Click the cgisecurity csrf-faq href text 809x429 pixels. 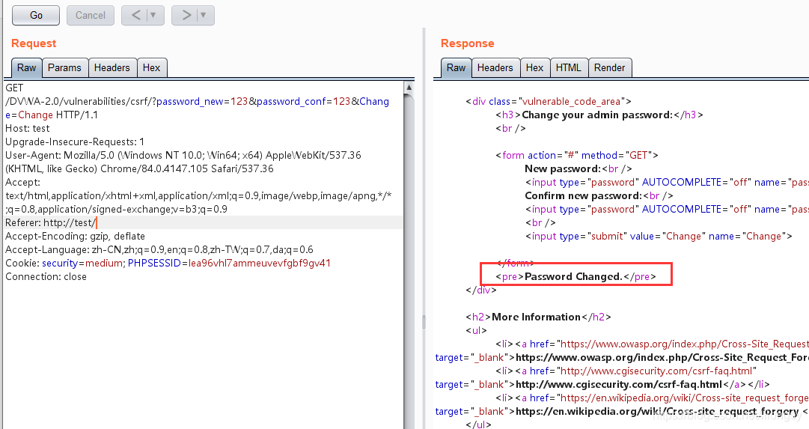[x=656, y=371]
